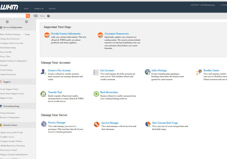This screenshot has width=227, height=159.
Task: Open Provide Contact Information link
Action: (66, 34)
